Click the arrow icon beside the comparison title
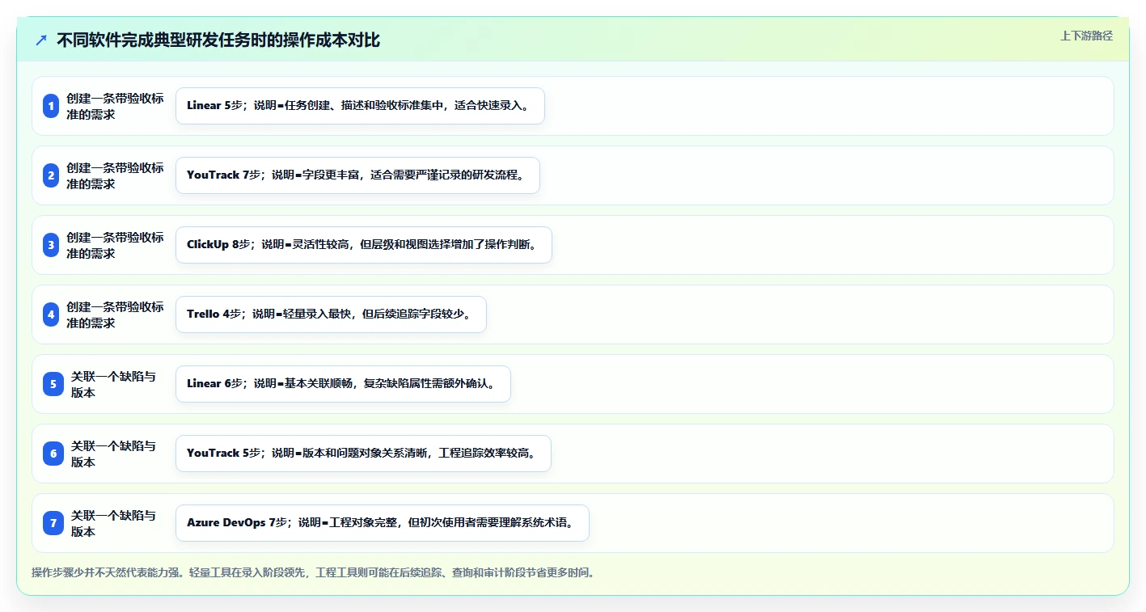The image size is (1146, 612). (41, 40)
